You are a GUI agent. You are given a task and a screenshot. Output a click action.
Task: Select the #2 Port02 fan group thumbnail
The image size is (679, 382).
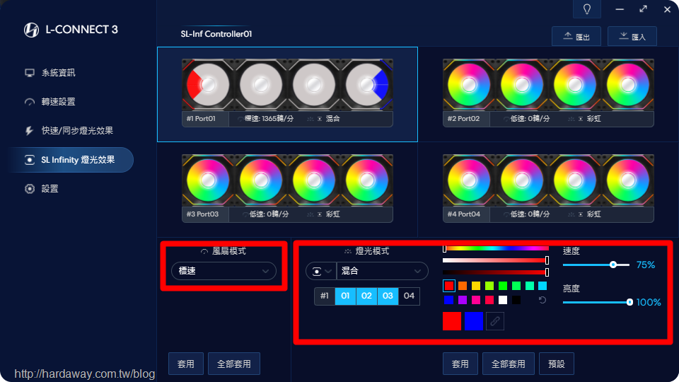pos(548,93)
